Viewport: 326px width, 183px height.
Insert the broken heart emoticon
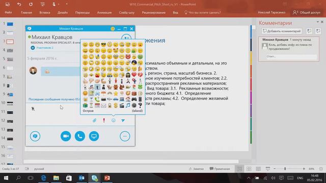pos(141,75)
